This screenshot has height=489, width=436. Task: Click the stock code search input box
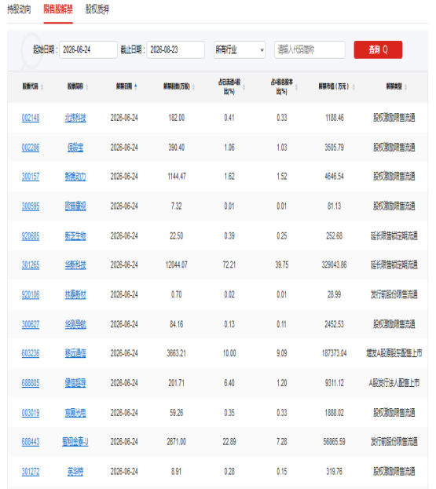pos(310,49)
